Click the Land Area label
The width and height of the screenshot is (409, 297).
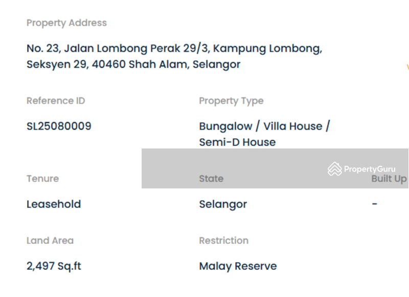[50, 240]
